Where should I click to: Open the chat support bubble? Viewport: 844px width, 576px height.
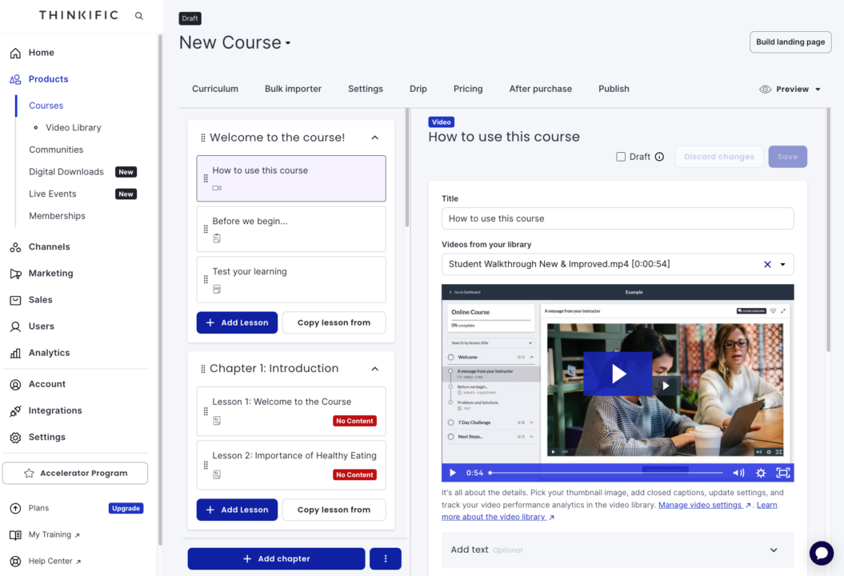[822, 553]
